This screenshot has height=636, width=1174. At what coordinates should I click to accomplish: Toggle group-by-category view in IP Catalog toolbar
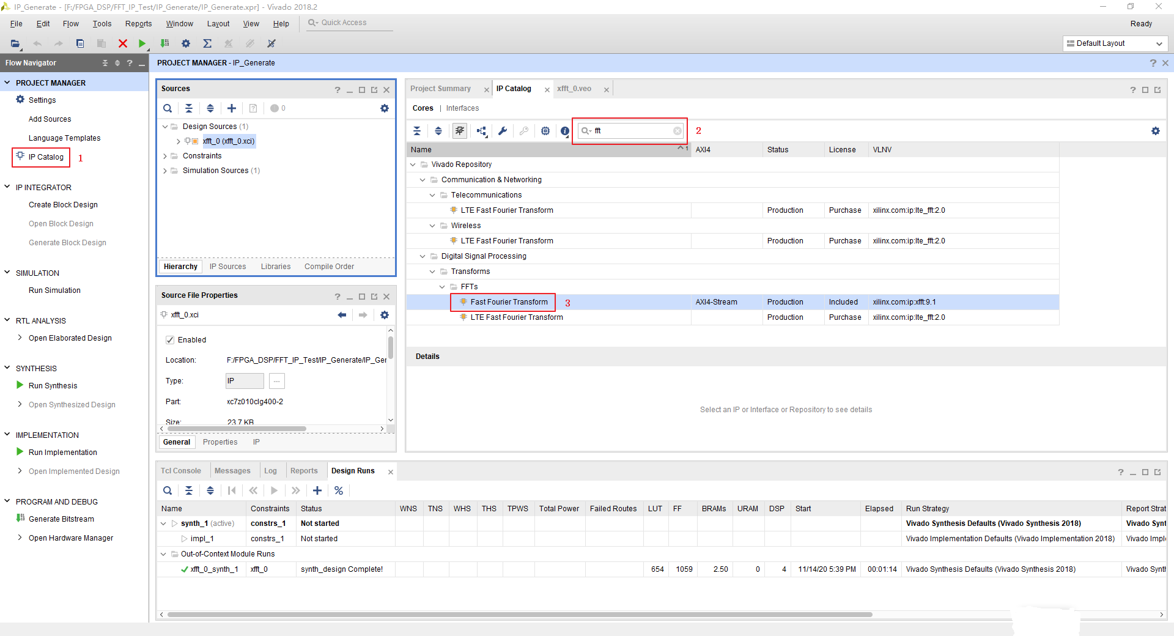click(459, 130)
